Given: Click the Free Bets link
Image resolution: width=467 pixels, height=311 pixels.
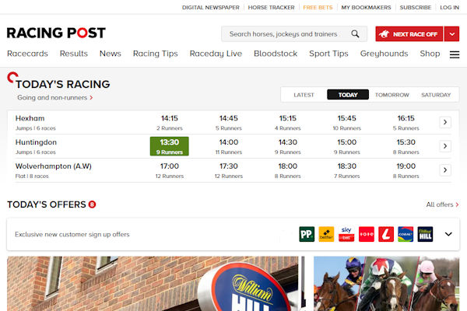Looking at the screenshot, I should click(x=318, y=8).
